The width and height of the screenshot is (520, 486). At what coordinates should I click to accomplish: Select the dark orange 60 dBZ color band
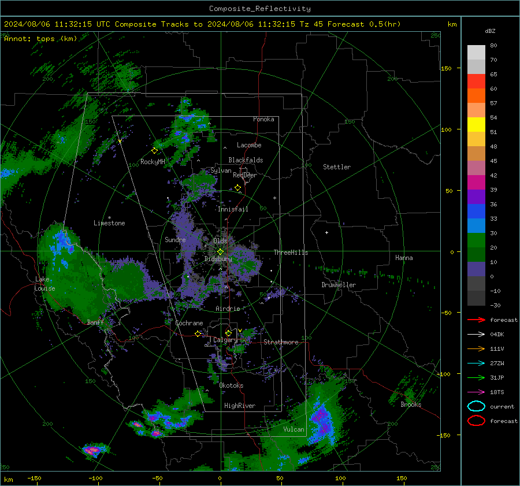(x=476, y=95)
